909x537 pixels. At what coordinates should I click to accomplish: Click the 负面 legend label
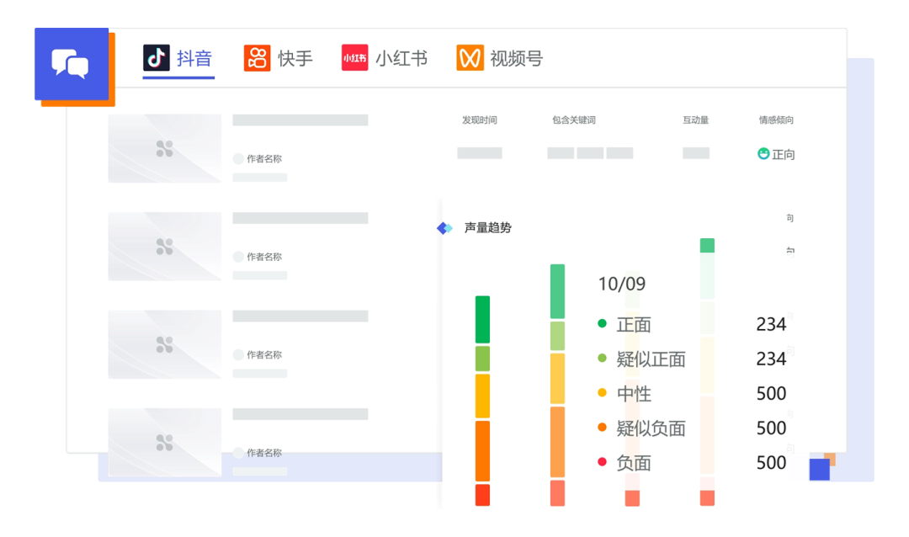(634, 463)
